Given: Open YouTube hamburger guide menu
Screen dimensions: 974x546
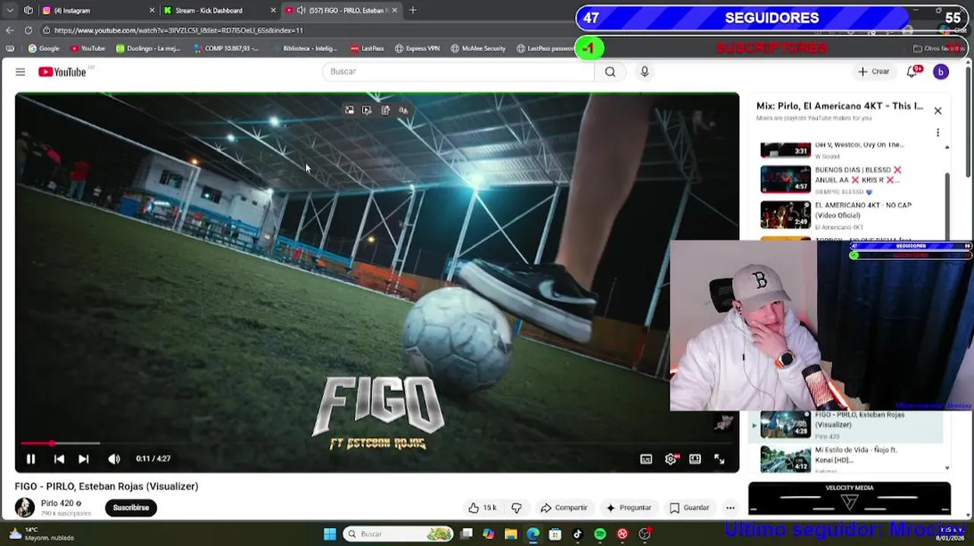Looking at the screenshot, I should pyautogui.click(x=20, y=71).
